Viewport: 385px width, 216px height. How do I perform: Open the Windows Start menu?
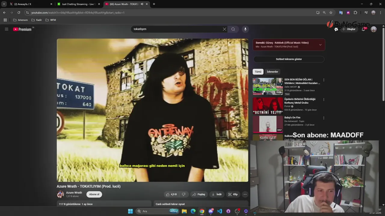[130, 211]
